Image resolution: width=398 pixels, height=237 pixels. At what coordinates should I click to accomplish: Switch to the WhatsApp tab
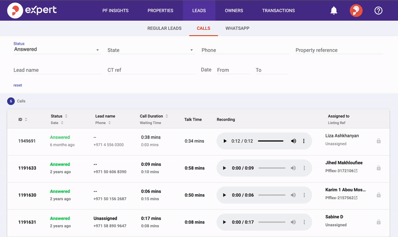[237, 28]
